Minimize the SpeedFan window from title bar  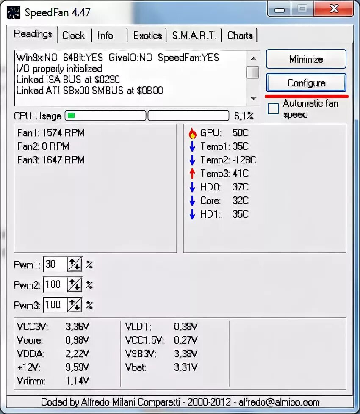(279, 10)
